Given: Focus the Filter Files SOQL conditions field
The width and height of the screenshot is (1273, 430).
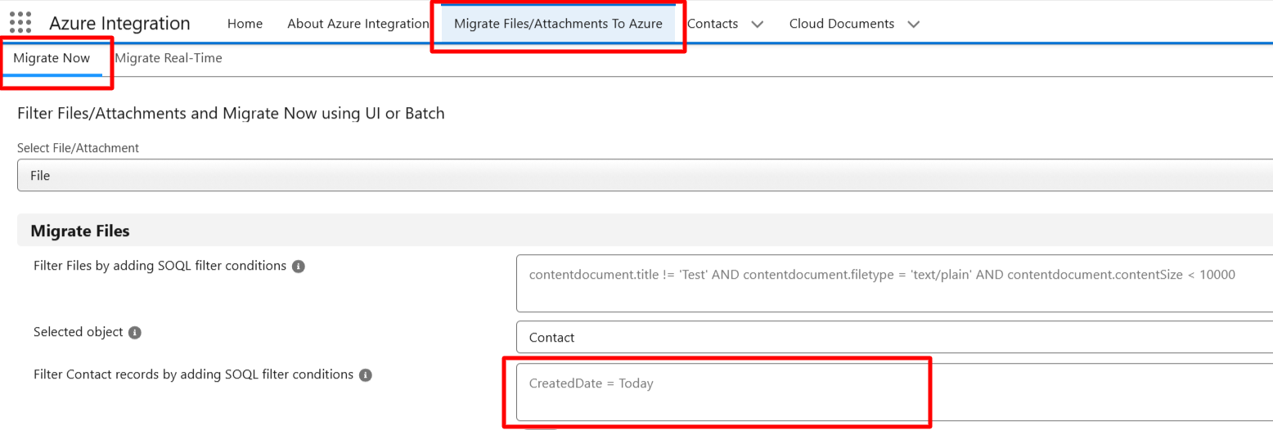Looking at the screenshot, I should pos(894,284).
